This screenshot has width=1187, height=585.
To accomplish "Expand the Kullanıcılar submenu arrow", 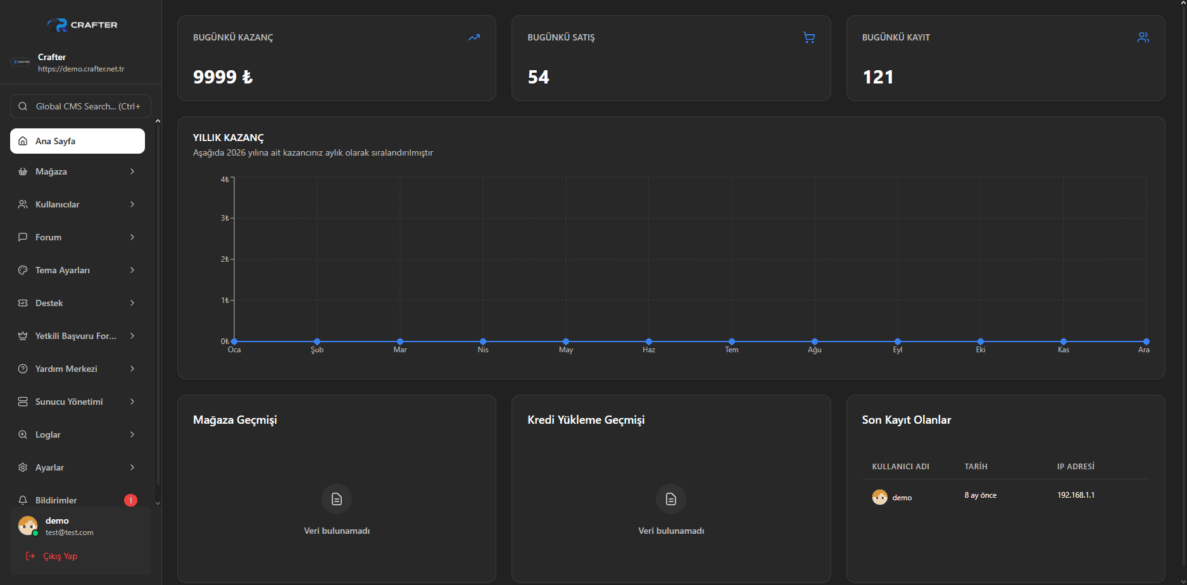I will pos(132,204).
